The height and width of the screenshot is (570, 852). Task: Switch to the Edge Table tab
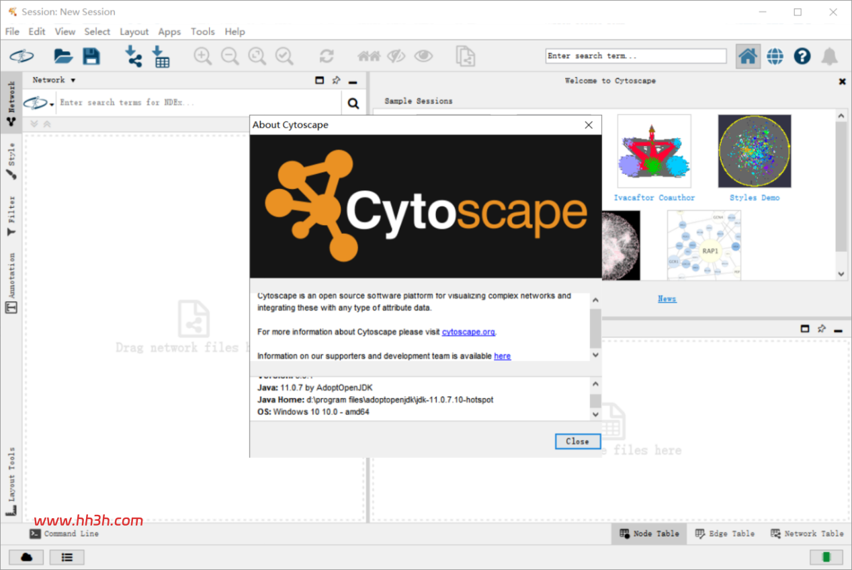tap(724, 534)
